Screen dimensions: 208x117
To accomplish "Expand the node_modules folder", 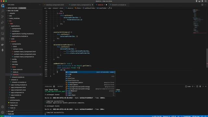I will click(x=24, y=18).
